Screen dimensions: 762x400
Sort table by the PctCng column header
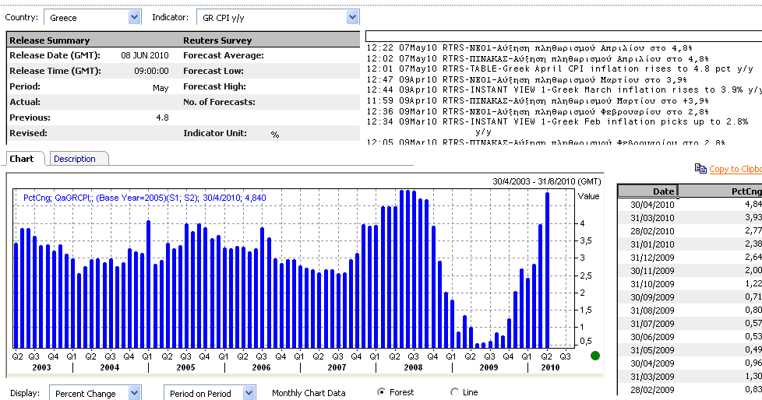[720, 191]
